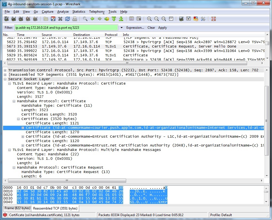This screenshot has width=272, height=220.
Task: Expand Entrust.net Certification Authority (2048) certificate
Action: point(23,145)
